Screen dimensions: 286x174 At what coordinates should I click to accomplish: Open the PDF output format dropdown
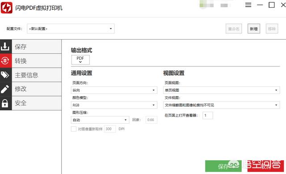point(80,60)
